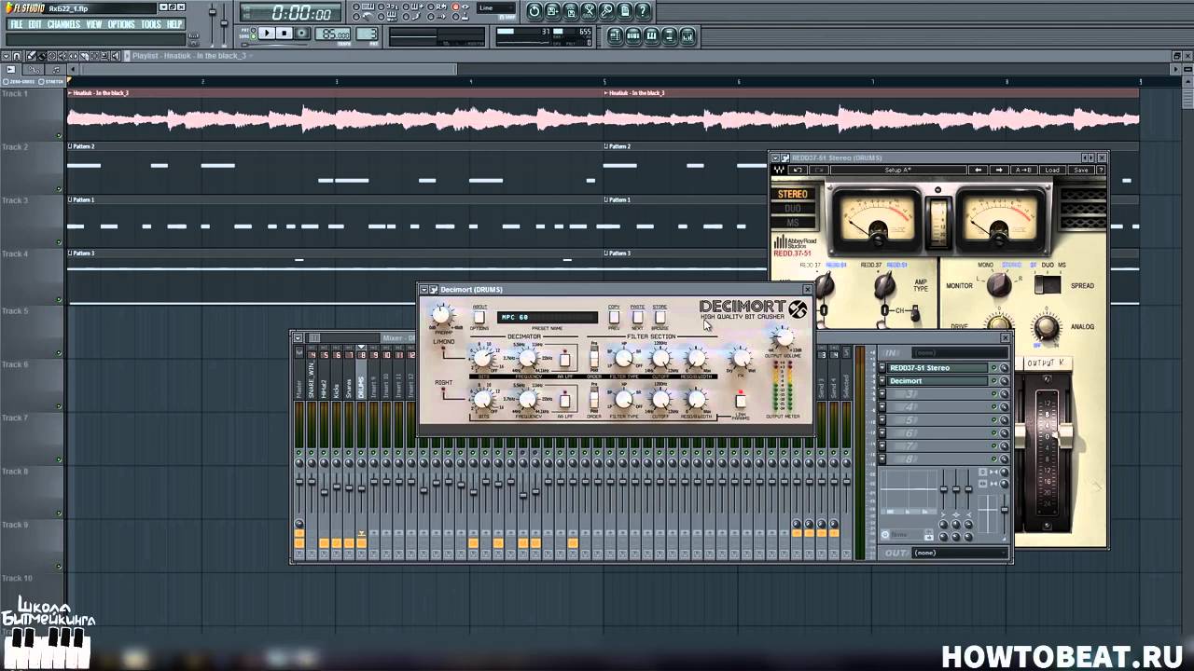The width and height of the screenshot is (1194, 671).
Task: Click Undo in the REDD toolbar
Action: (798, 170)
